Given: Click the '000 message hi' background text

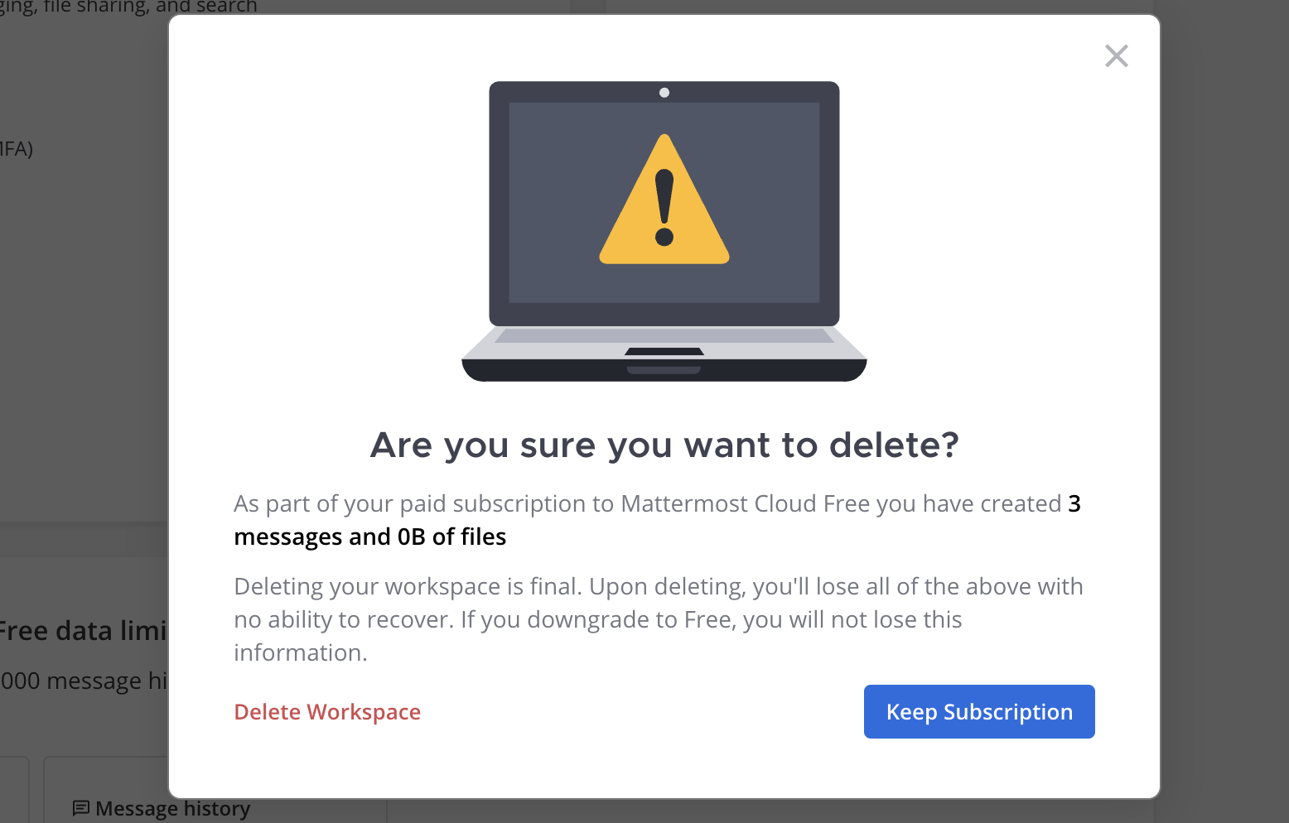Looking at the screenshot, I should point(83,681).
